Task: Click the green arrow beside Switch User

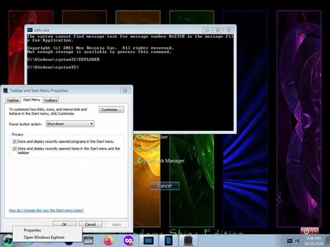Action: point(139,137)
